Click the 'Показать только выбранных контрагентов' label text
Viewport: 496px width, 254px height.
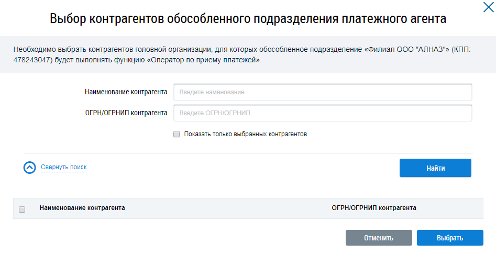245,134
